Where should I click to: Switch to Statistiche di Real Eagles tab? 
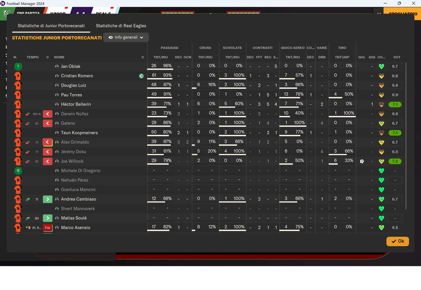(x=121, y=26)
